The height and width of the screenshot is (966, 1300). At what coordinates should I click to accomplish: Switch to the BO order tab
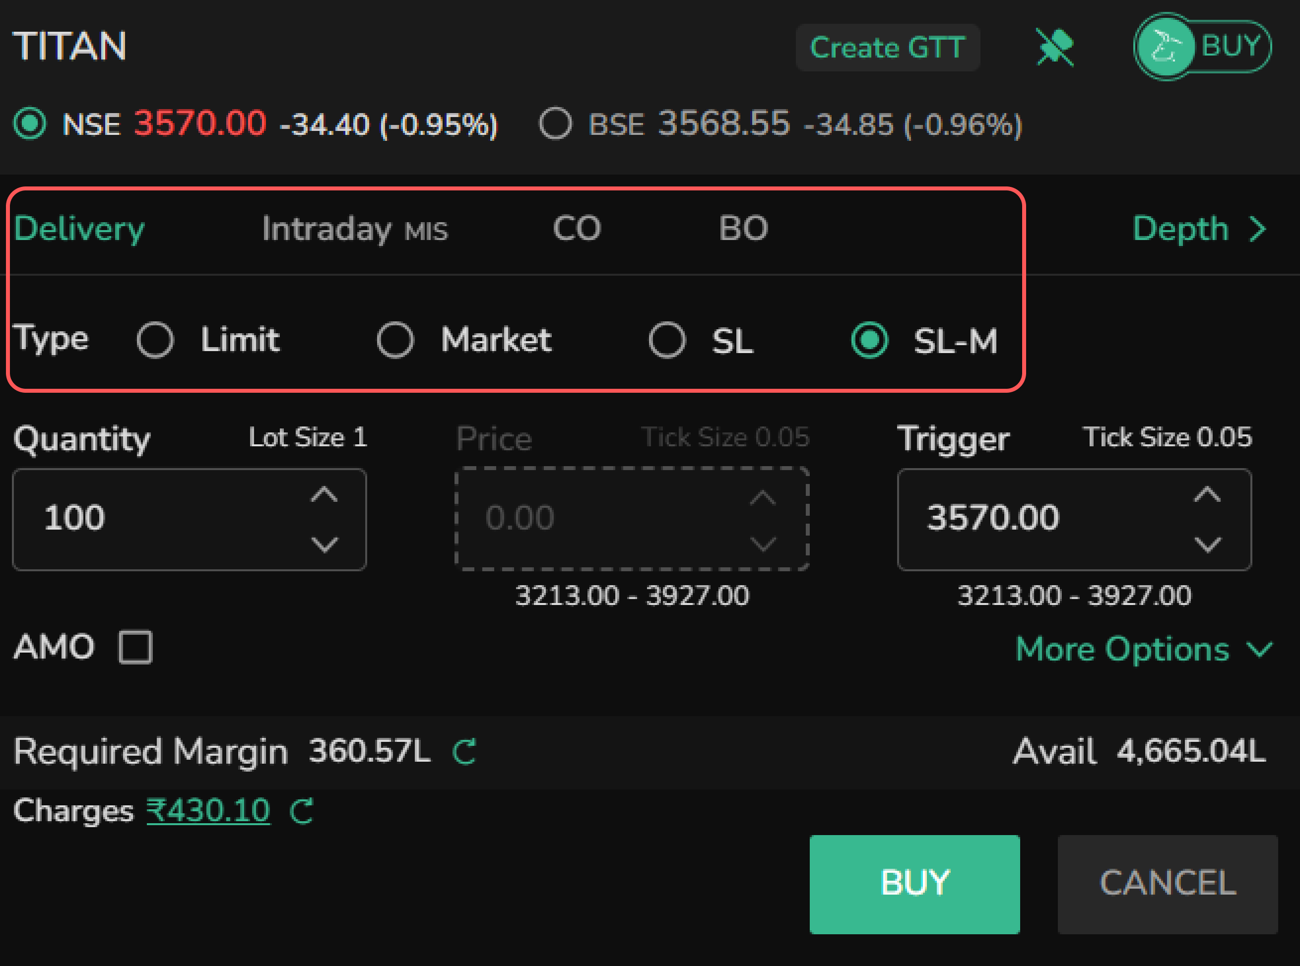click(743, 228)
